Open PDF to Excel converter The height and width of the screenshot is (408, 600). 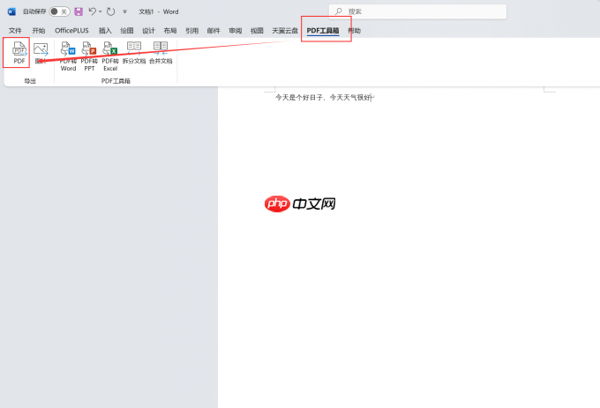110,56
